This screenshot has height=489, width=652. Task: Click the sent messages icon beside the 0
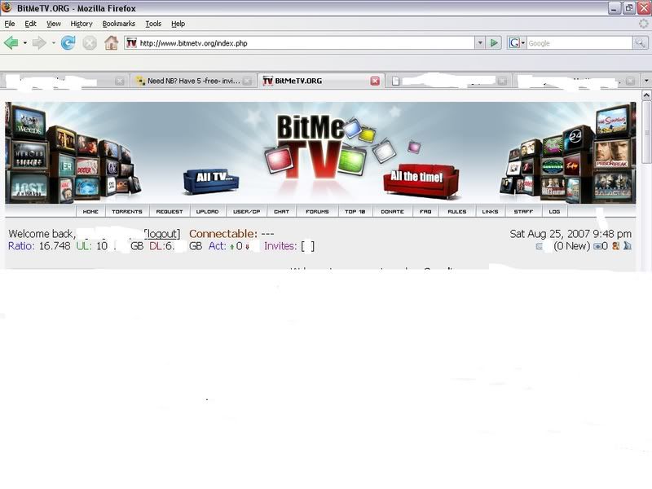pyautogui.click(x=597, y=246)
